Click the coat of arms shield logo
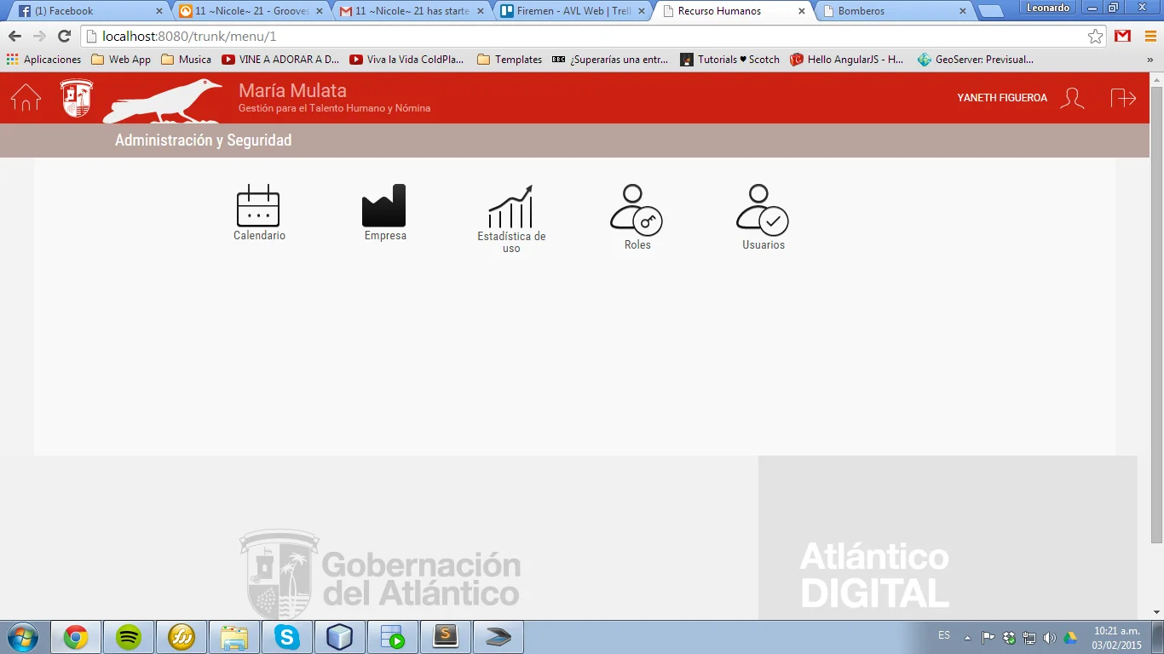The image size is (1164, 654). point(78,98)
